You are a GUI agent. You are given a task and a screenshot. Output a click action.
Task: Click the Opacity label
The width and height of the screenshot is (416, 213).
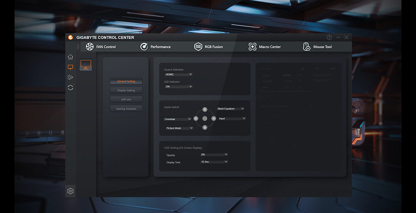pyautogui.click(x=171, y=155)
